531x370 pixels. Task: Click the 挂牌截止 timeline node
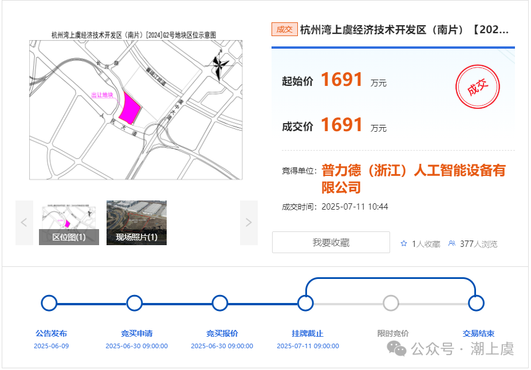click(x=305, y=303)
